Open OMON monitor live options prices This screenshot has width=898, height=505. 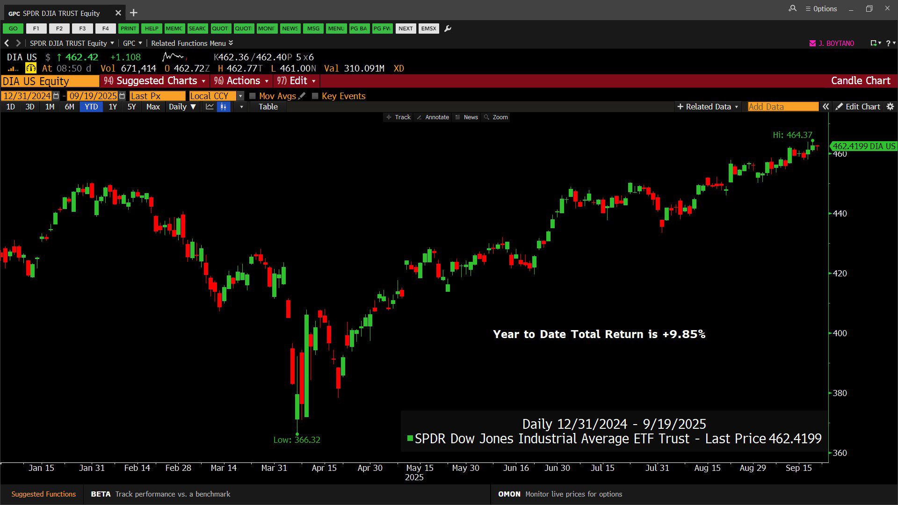point(560,494)
